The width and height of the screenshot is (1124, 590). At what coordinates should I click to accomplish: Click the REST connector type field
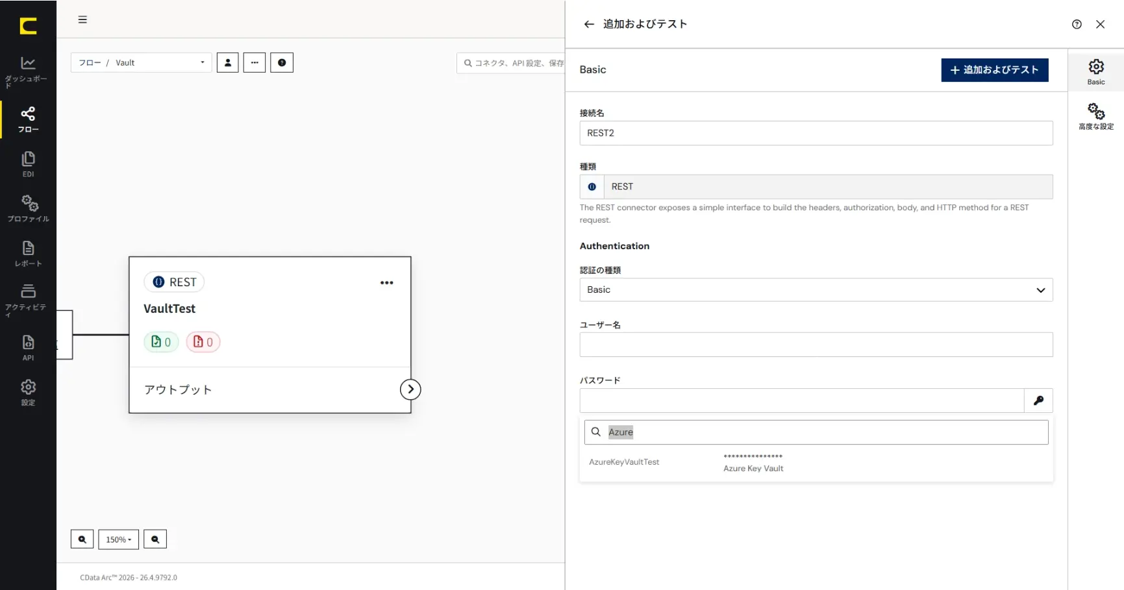pyautogui.click(x=816, y=187)
